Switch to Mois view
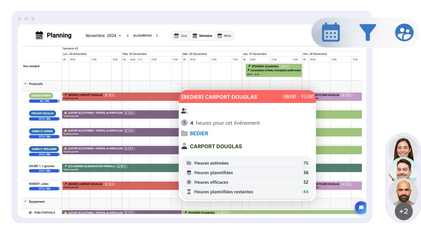Image resolution: width=421 pixels, height=234 pixels. [x=224, y=36]
